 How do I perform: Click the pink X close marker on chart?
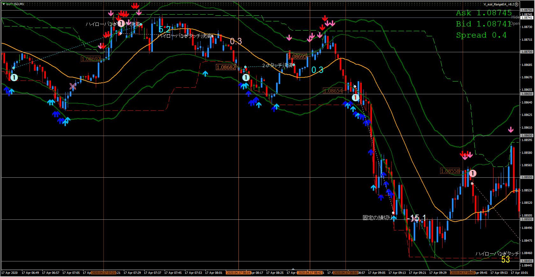click(x=73, y=86)
